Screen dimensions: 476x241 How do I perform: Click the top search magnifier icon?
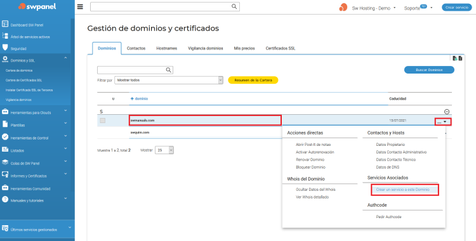coord(234,7)
